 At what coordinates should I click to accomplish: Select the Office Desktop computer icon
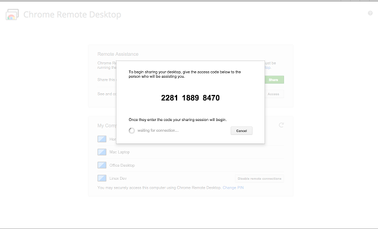[x=102, y=165]
